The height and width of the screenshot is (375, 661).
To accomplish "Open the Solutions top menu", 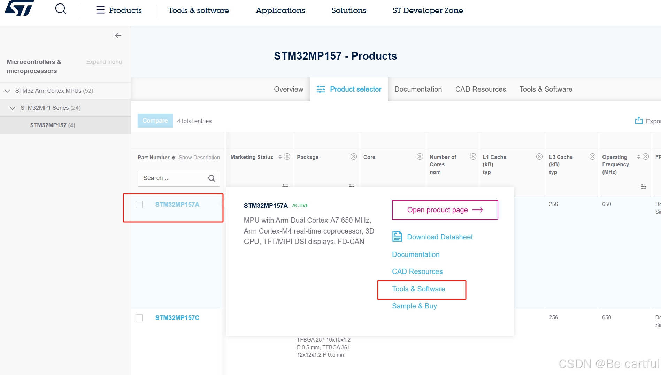I will [349, 10].
